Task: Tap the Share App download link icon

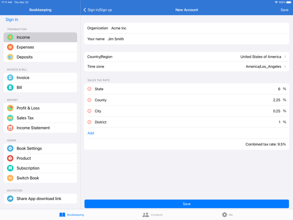Action: (x=10, y=199)
